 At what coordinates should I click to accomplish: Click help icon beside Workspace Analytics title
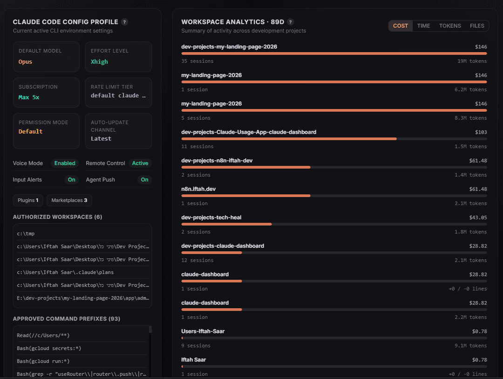(x=290, y=22)
